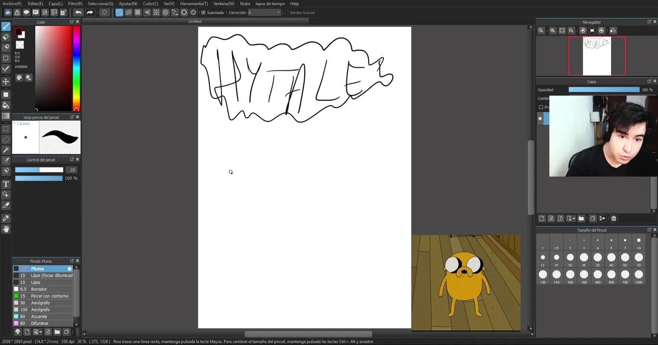Viewport: 658px width, 345px height.
Task: Select the Lasso selection tool
Action: [x=6, y=139]
